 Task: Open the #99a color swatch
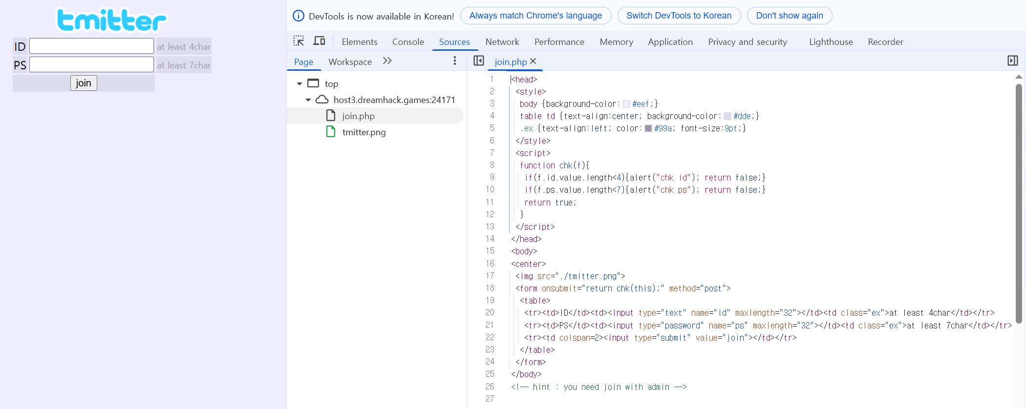(x=648, y=128)
